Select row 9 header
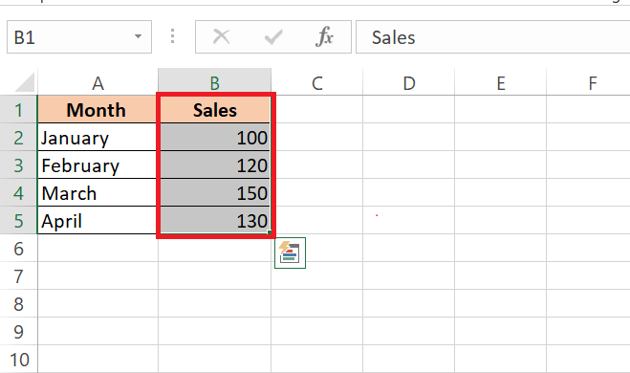Viewport: 630px width, 373px height. pyautogui.click(x=18, y=332)
